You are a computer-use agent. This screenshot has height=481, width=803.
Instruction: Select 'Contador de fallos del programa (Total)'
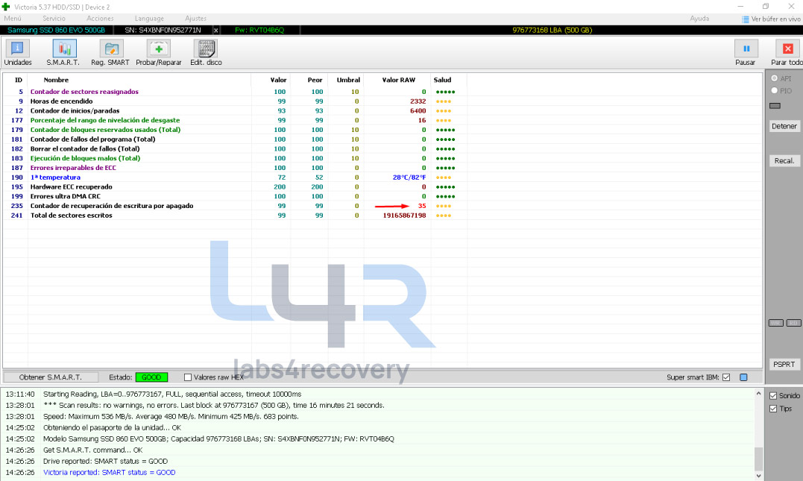tap(235, 139)
